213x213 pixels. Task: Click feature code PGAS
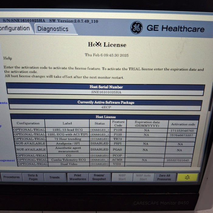click(117, 149)
